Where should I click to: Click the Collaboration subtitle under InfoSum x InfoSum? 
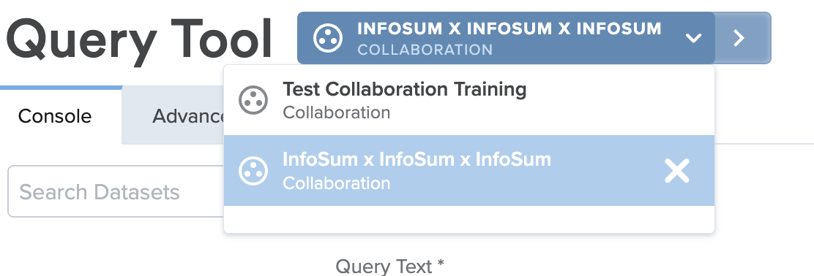pos(337,183)
